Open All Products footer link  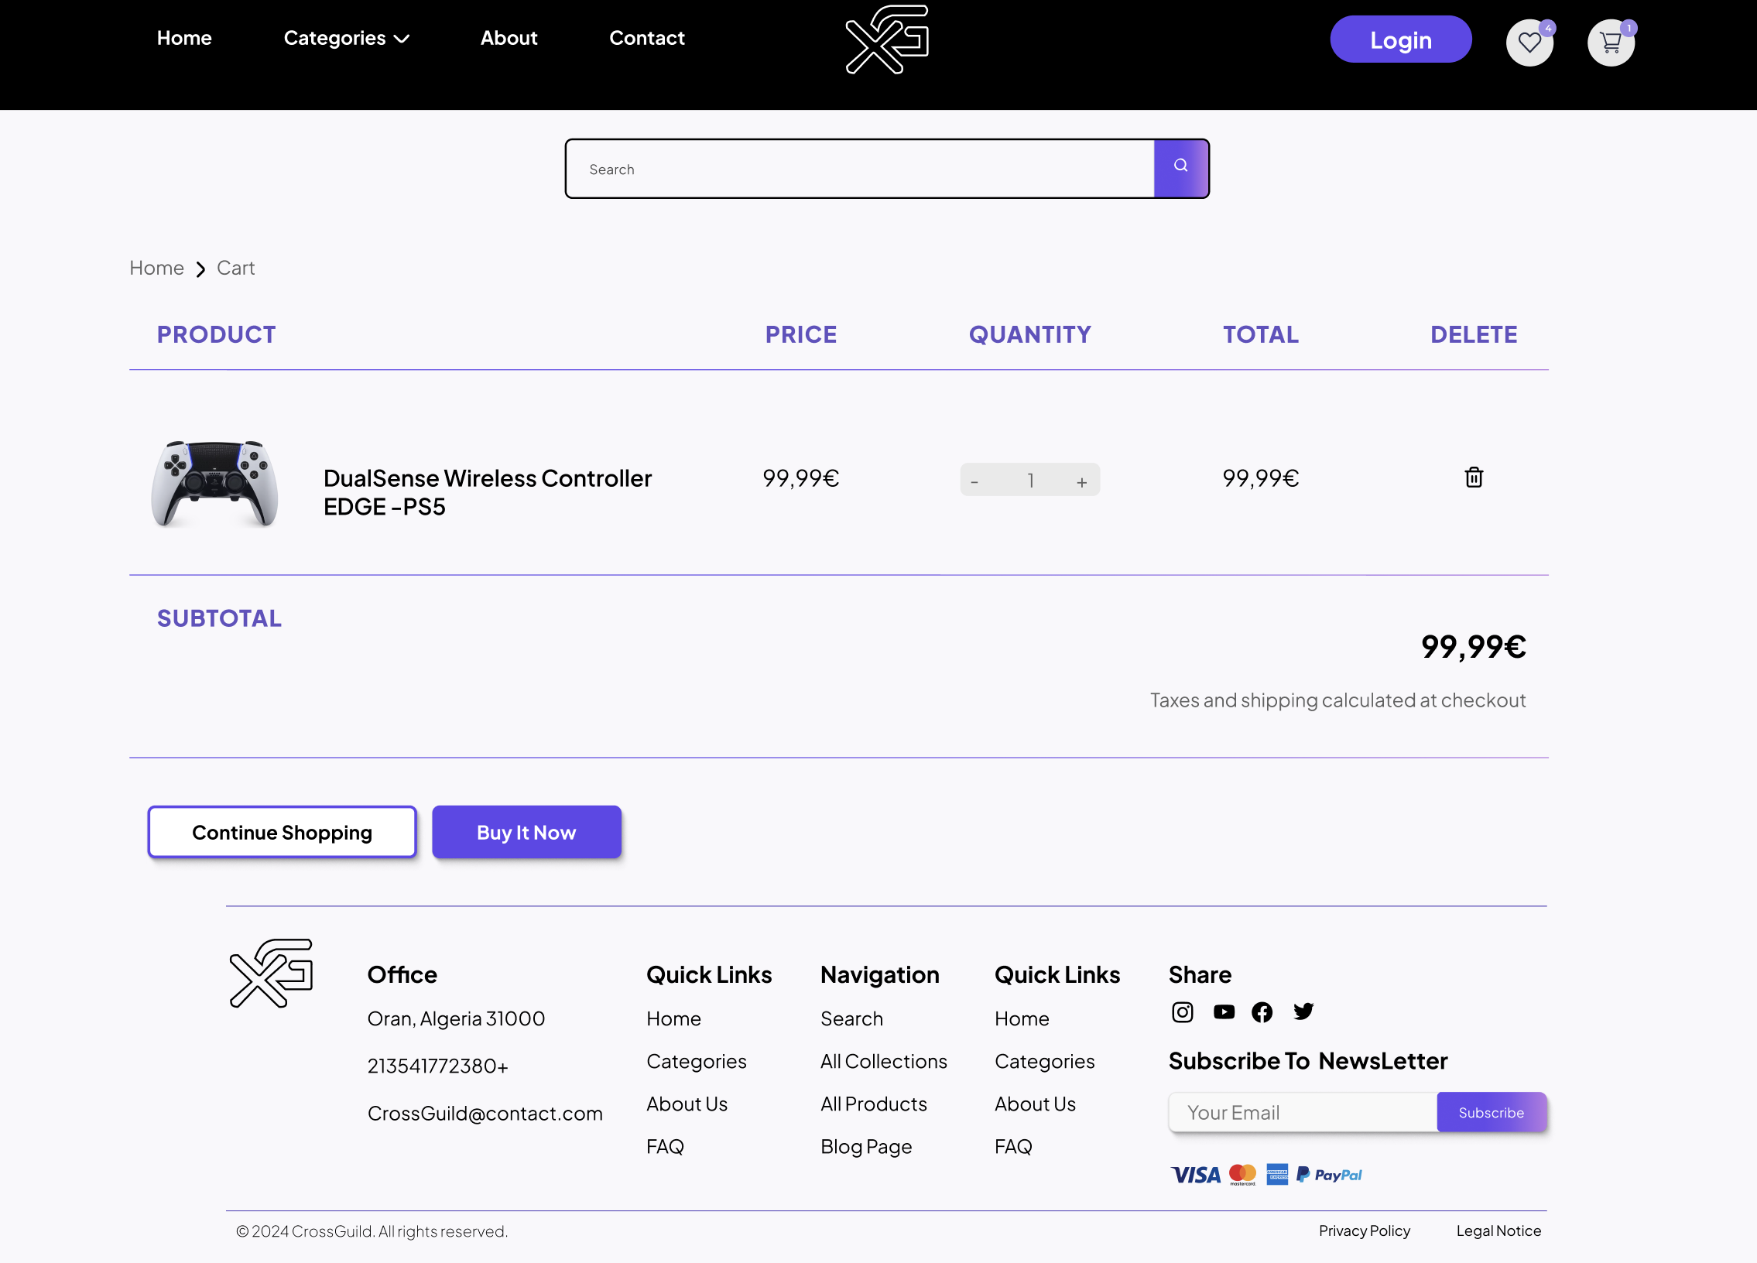tap(874, 1104)
